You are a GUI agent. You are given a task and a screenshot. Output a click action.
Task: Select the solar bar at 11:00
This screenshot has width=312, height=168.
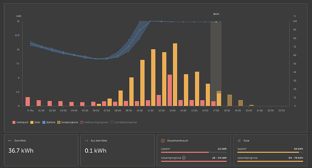(153, 78)
